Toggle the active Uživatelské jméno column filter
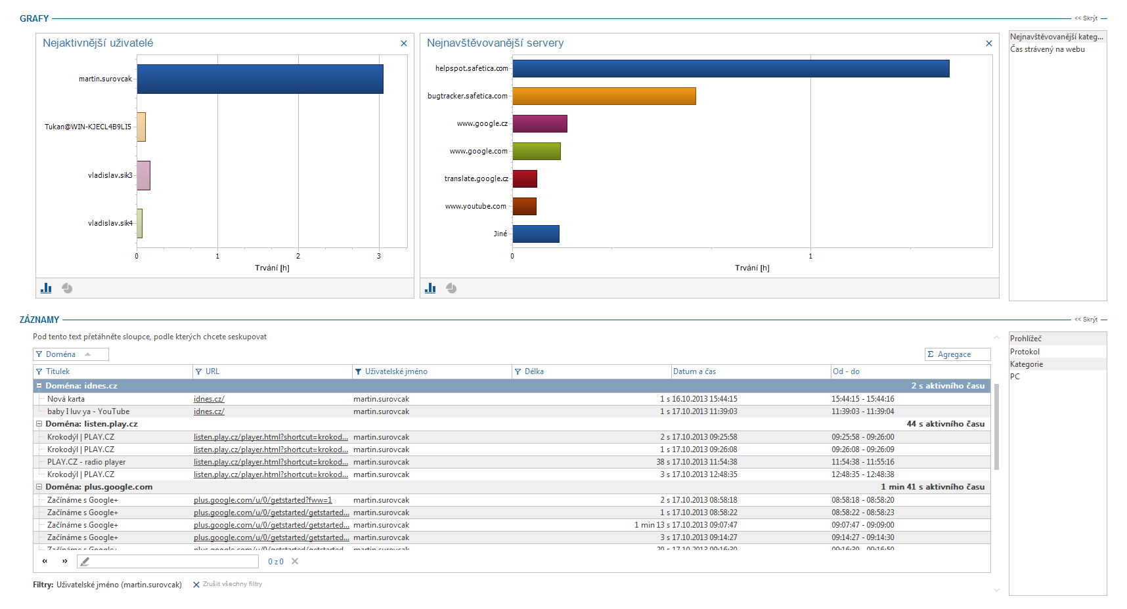 pyautogui.click(x=359, y=371)
